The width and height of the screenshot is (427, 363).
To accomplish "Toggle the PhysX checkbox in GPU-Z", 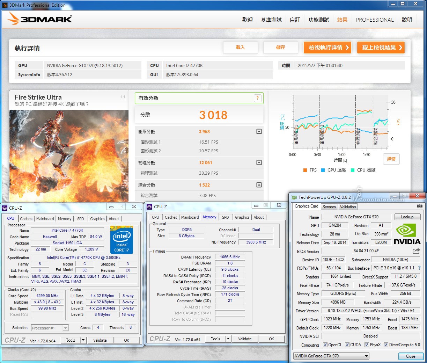I will [x=367, y=345].
